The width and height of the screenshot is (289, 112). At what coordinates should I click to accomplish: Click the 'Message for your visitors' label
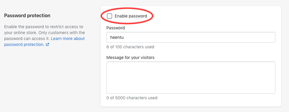131,57
